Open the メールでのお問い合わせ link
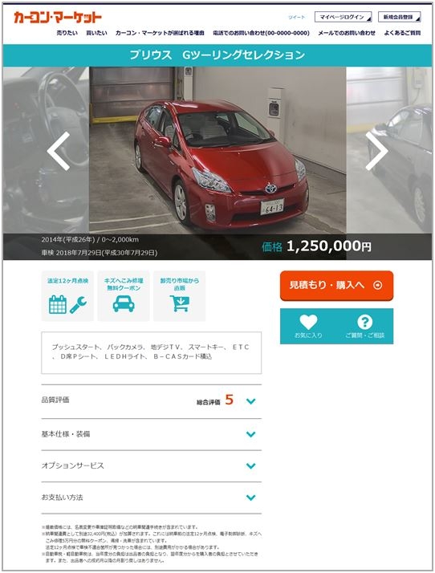Image resolution: width=435 pixels, height=573 pixels. click(347, 33)
